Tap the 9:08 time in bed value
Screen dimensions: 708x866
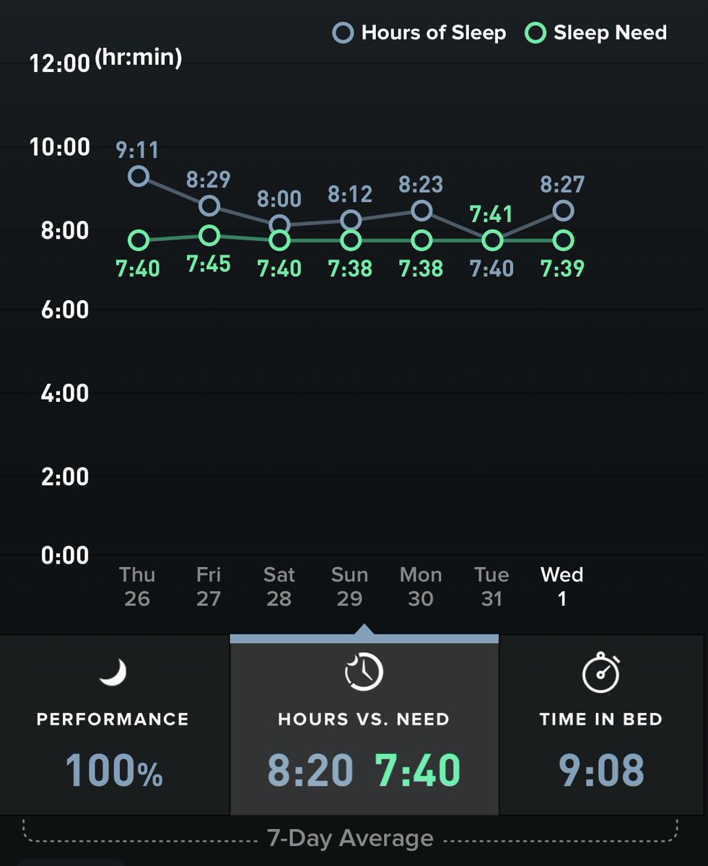(601, 770)
